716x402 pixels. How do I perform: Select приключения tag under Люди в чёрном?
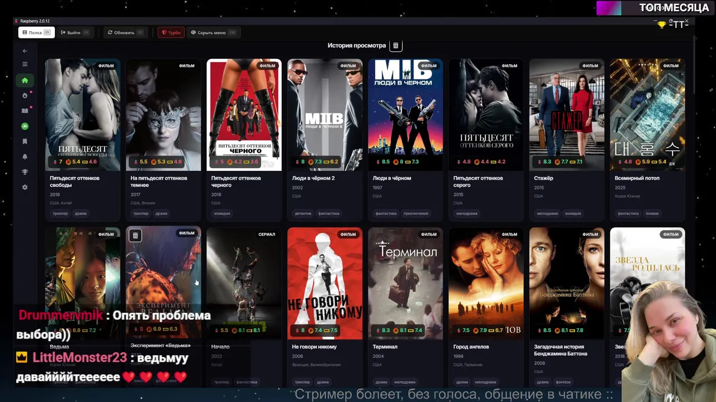pyautogui.click(x=416, y=213)
